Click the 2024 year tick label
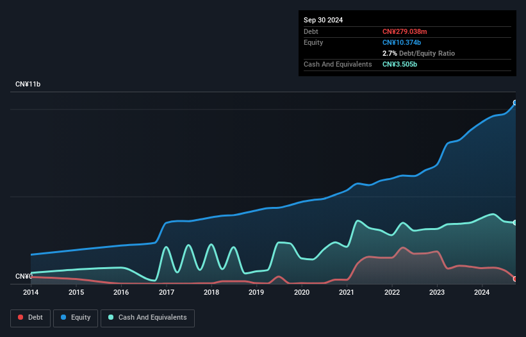Screen dimensions: 526x337 tap(482, 293)
